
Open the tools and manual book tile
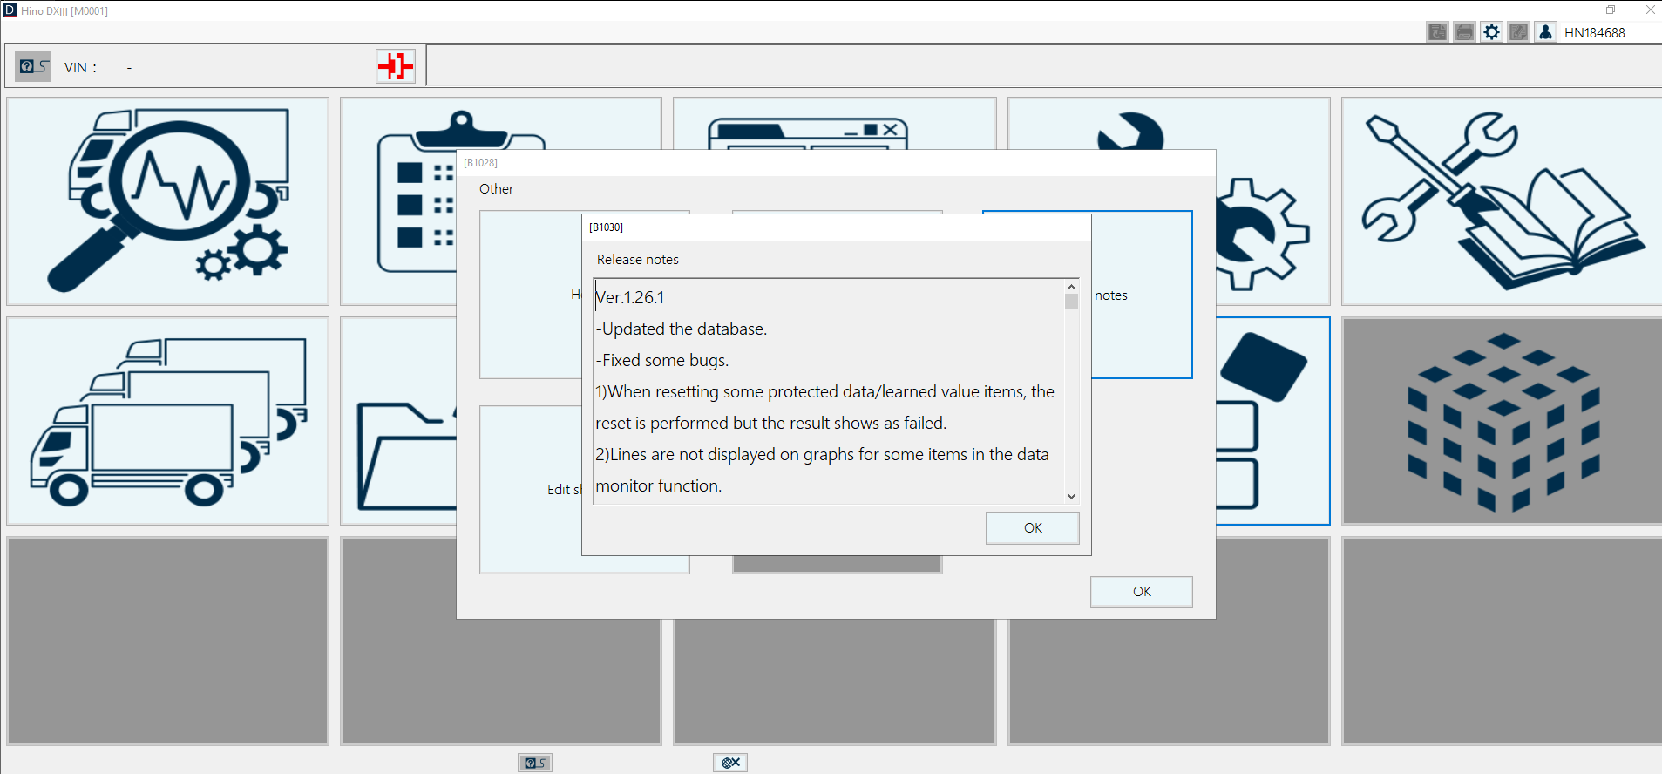tap(1501, 201)
